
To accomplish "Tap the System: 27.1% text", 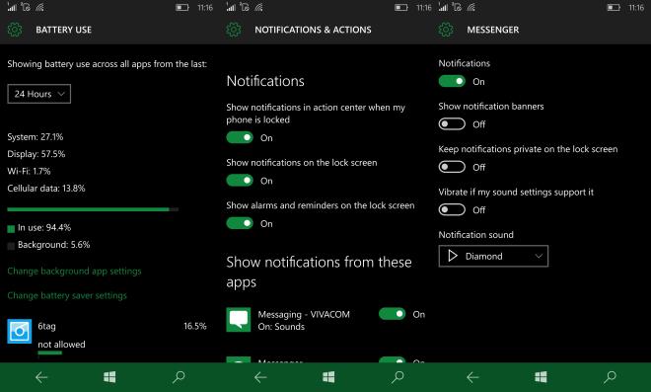I will click(36, 137).
